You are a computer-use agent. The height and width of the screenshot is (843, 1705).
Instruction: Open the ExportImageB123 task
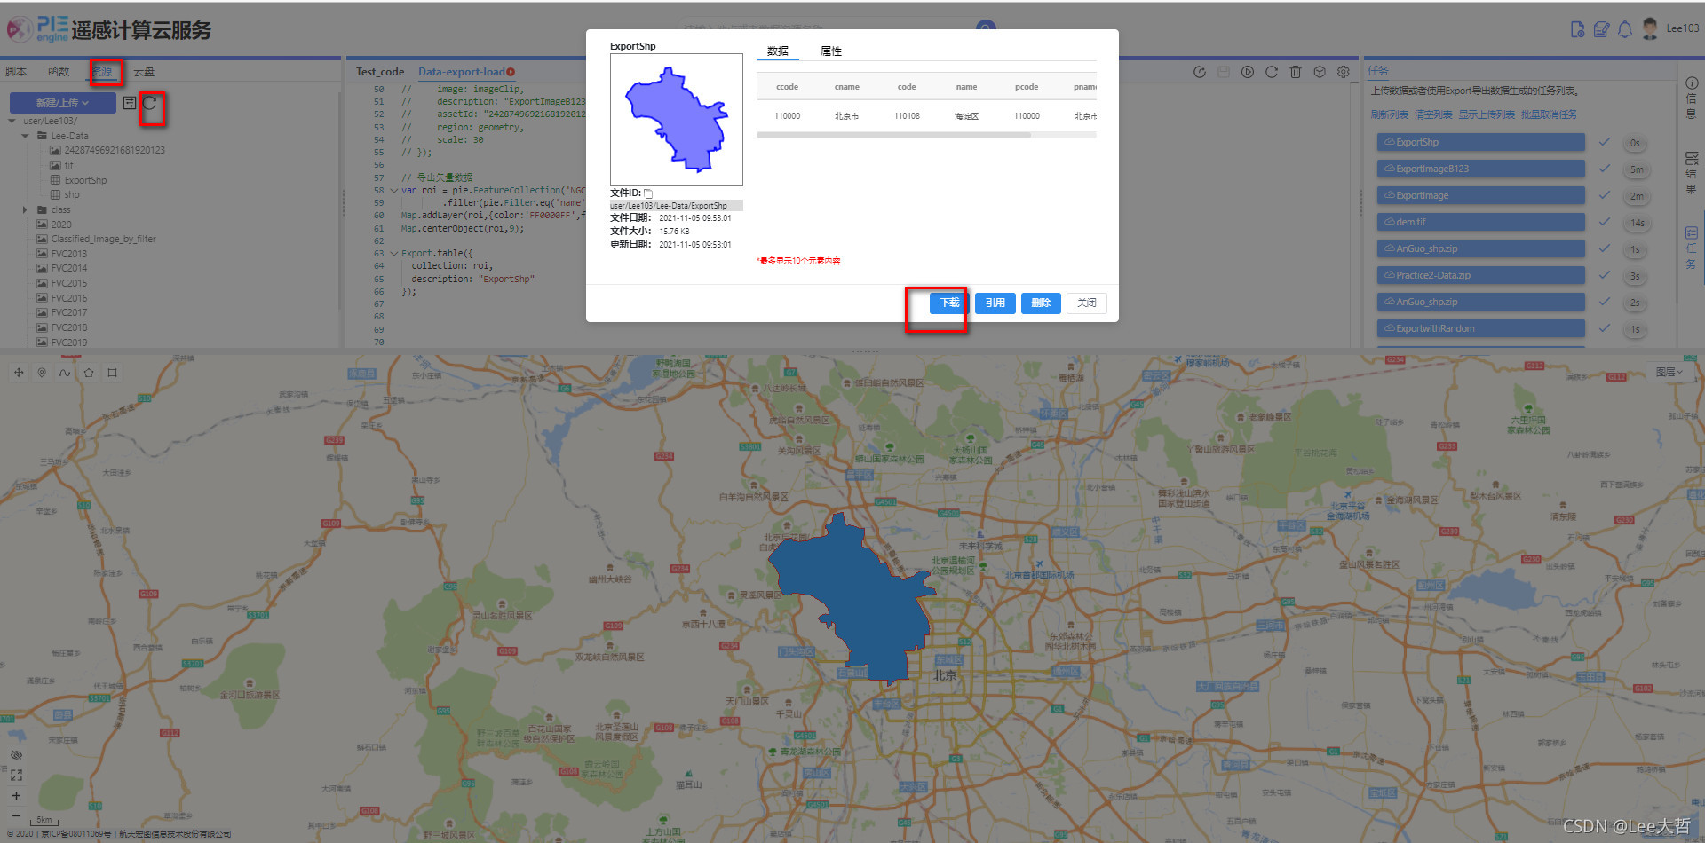(1481, 169)
